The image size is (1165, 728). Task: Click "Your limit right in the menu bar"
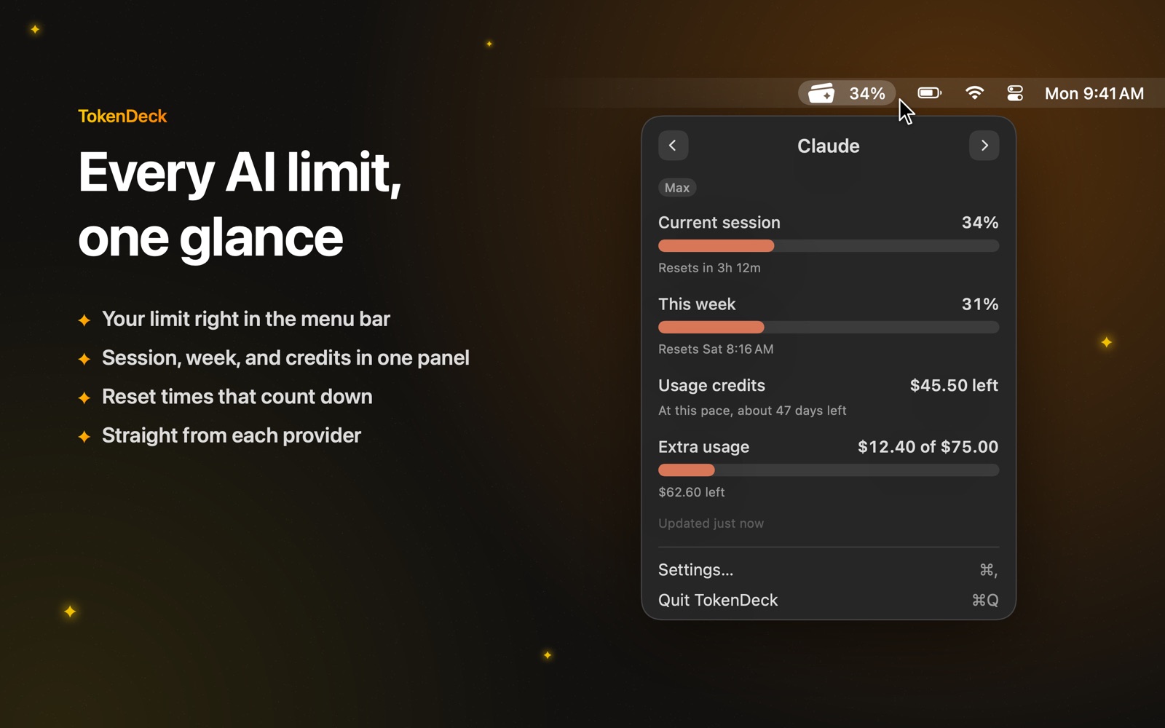click(246, 319)
